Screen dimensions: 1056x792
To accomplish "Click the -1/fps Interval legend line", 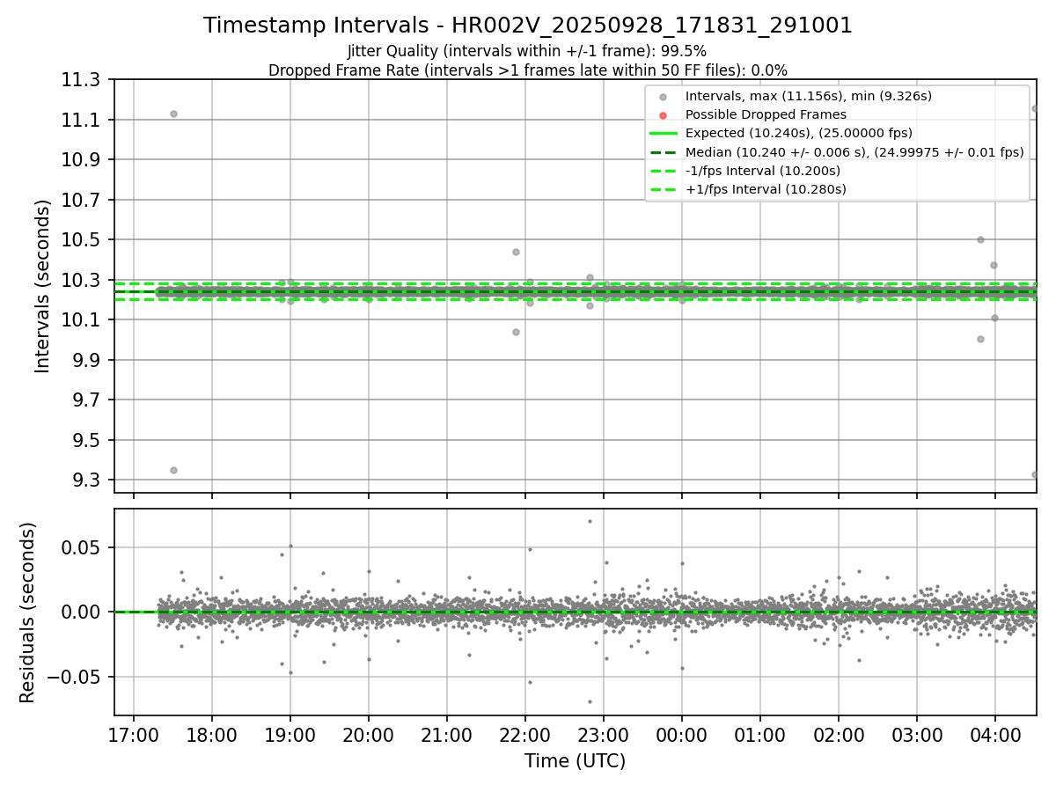I will [x=664, y=171].
